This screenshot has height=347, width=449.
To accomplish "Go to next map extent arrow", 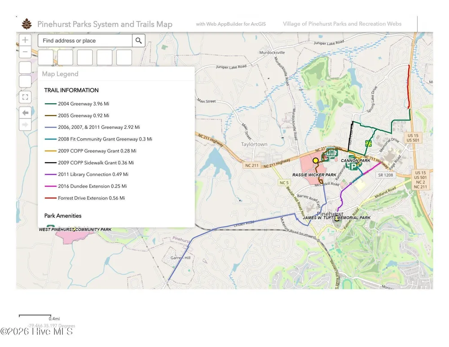I will 25,125.
